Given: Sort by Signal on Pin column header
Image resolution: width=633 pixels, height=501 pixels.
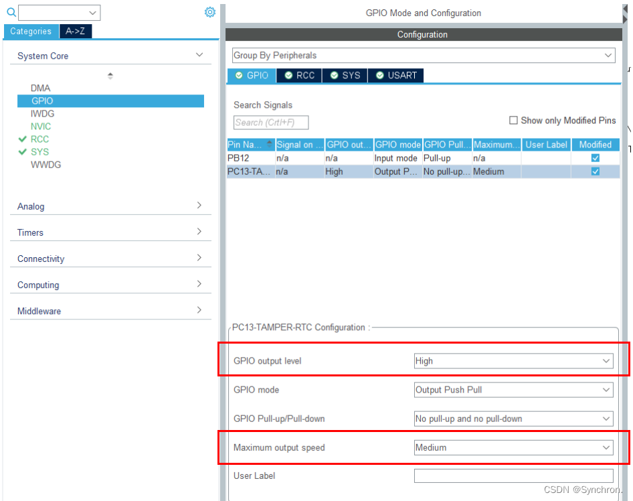Looking at the screenshot, I should [300, 145].
